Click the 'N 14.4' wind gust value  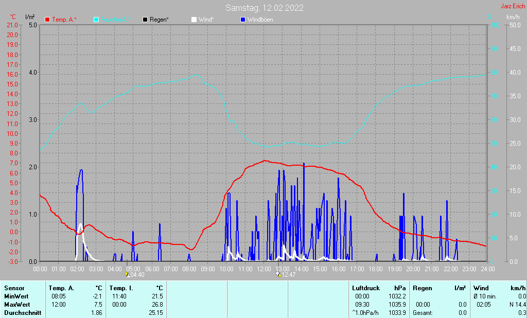coord(518,305)
